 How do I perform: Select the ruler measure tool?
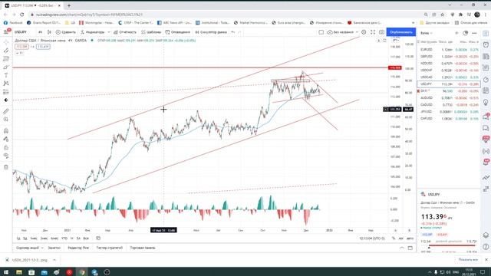(x=6, y=111)
